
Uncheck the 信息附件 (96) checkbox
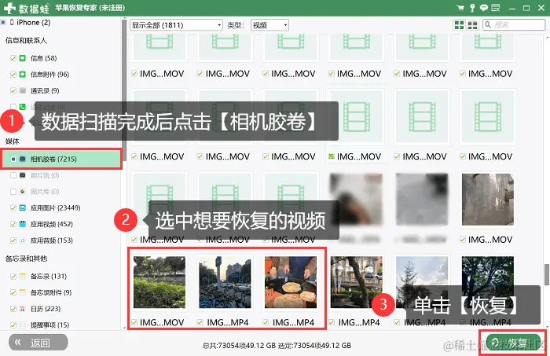(13, 75)
